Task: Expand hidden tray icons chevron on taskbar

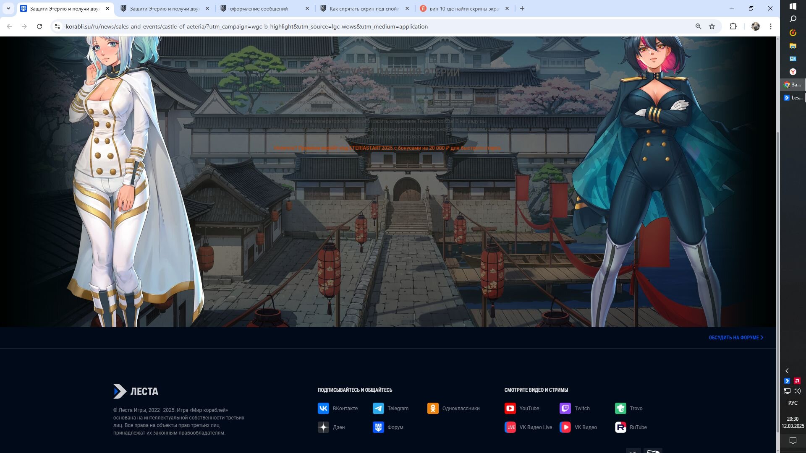Action: point(787,371)
